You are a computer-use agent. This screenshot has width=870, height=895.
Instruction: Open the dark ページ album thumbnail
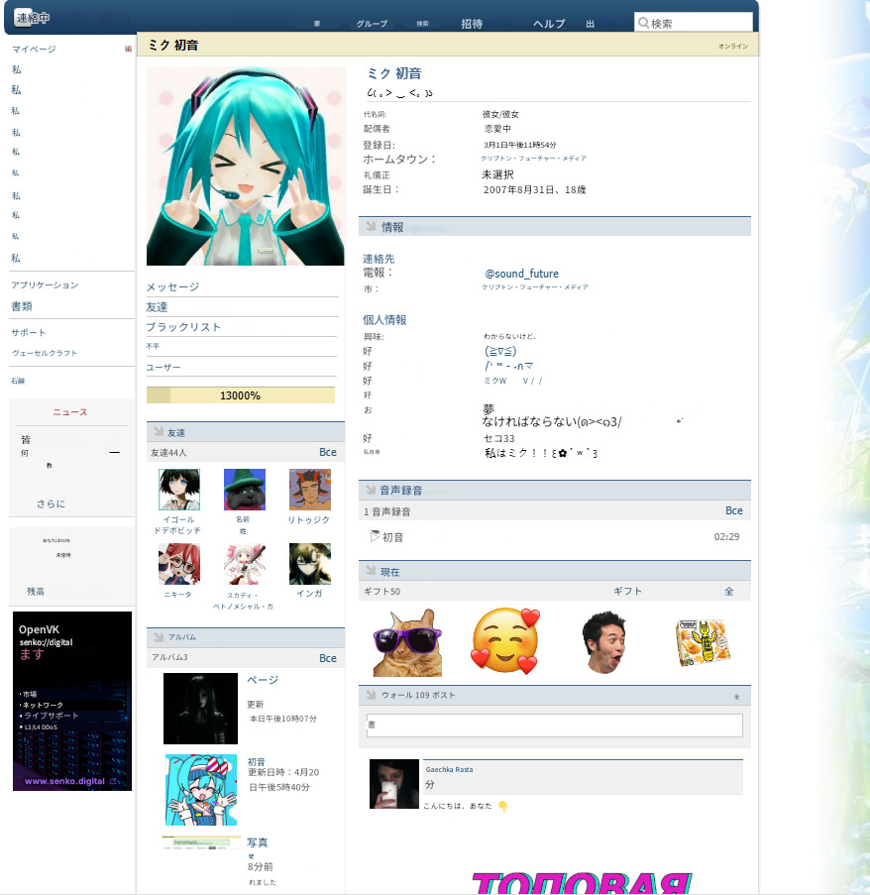200,709
